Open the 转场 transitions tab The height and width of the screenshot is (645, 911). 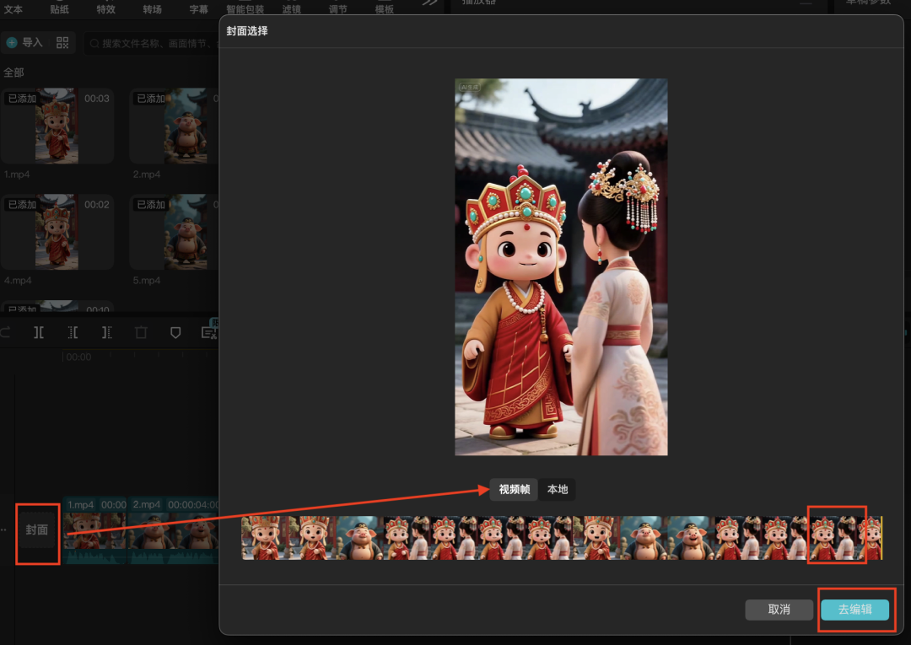(x=152, y=9)
